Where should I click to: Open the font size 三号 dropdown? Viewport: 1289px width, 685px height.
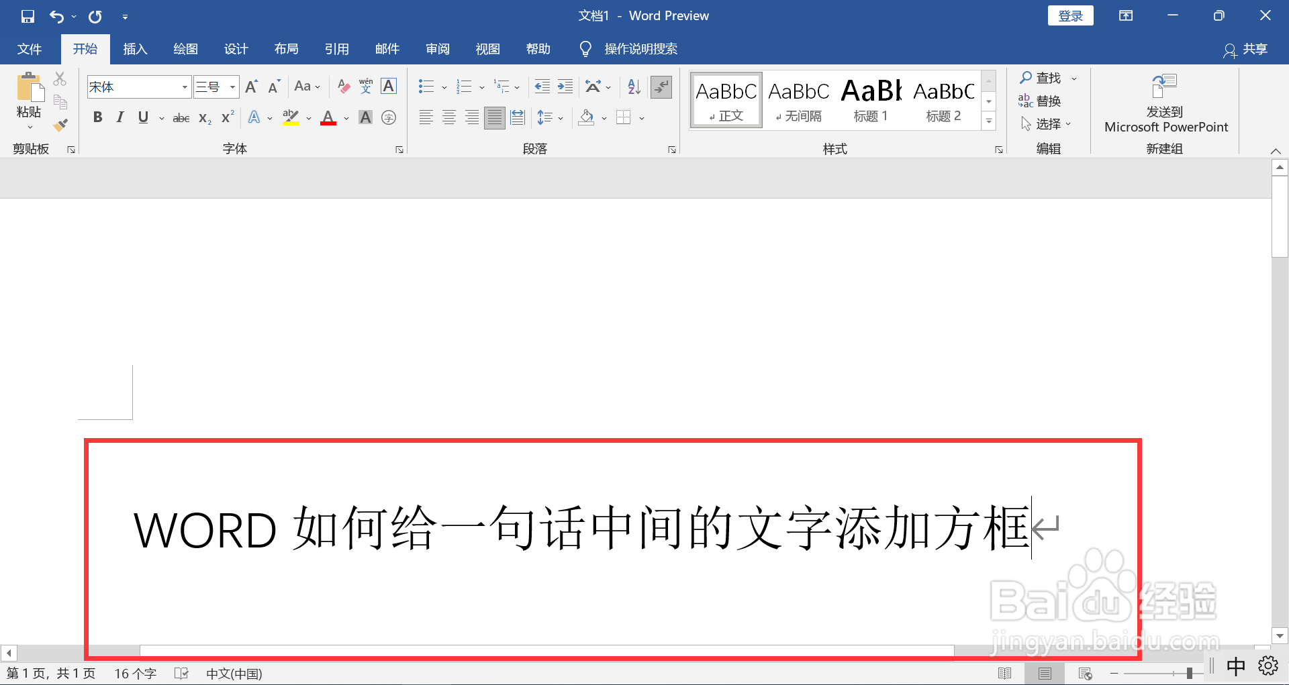[232, 87]
